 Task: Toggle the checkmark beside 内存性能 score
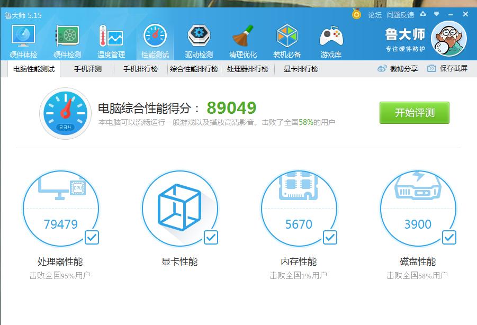click(330, 238)
